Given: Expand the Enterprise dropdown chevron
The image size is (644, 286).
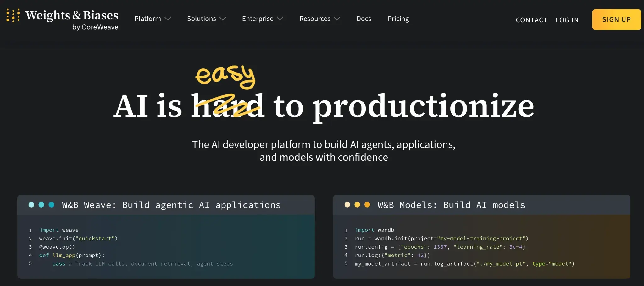Looking at the screenshot, I should pos(280,19).
